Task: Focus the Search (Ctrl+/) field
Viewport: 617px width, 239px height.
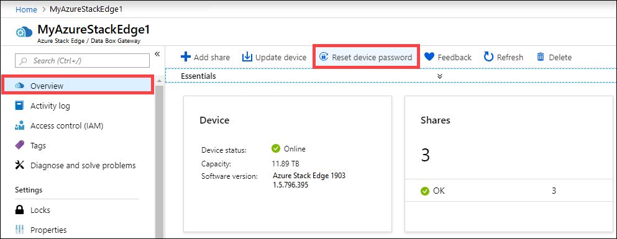Action: tap(82, 61)
